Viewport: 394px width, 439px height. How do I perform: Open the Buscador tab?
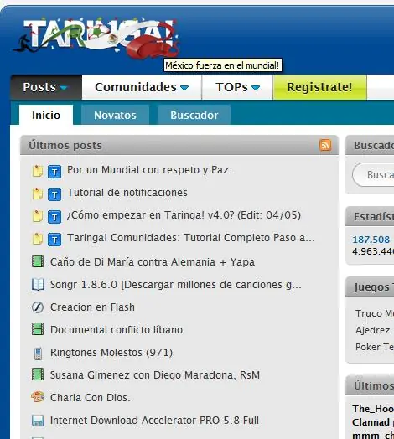tap(194, 115)
